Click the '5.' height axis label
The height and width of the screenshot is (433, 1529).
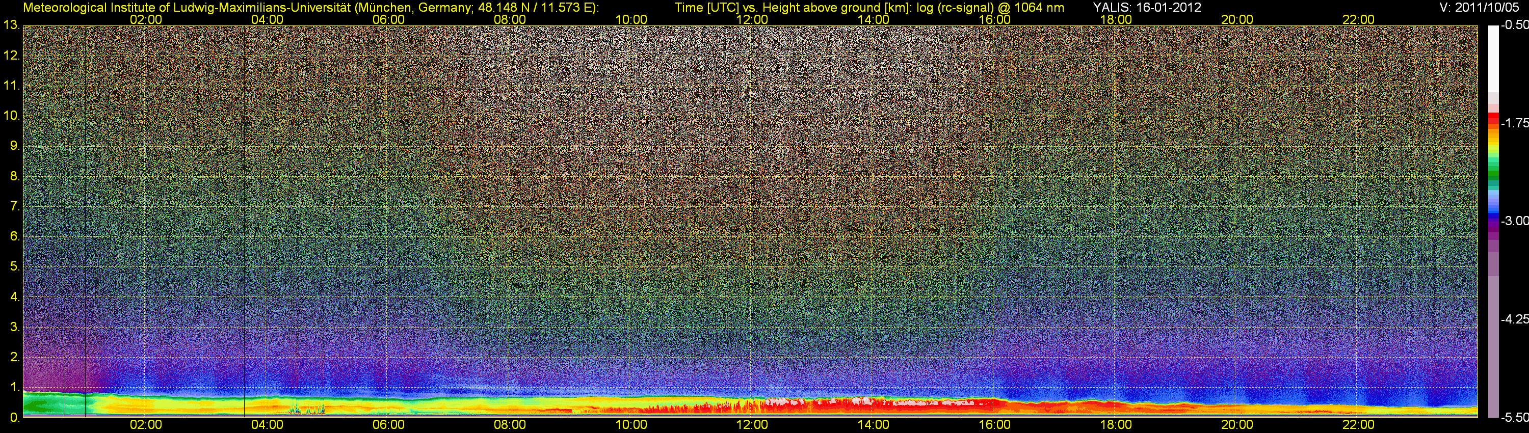click(15, 267)
